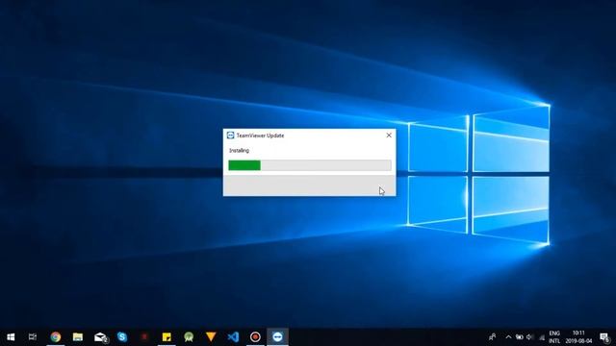The width and height of the screenshot is (616, 346).
Task: Open the Mail app on the taskbar
Action: coord(100,337)
